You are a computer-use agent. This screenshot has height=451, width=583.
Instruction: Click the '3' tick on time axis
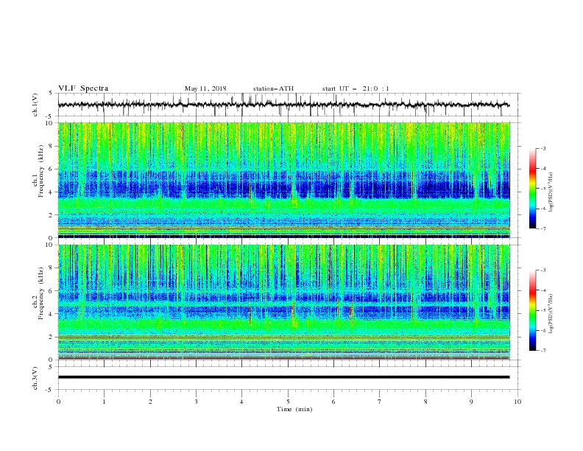pyautogui.click(x=196, y=402)
